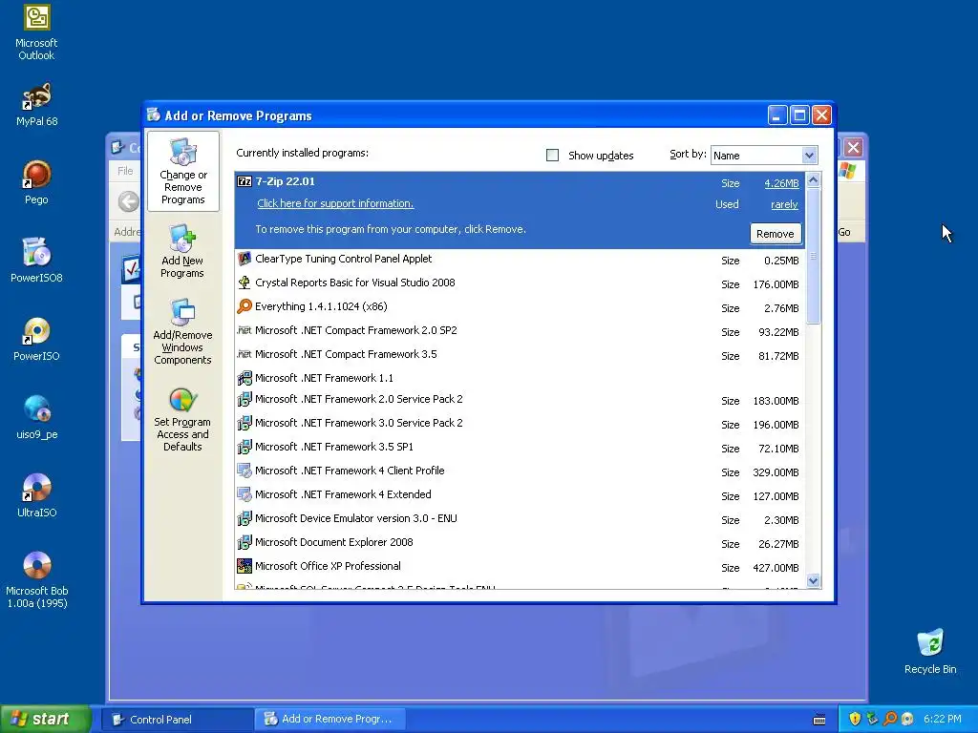Open File menu in Control Panel window

coord(125,171)
